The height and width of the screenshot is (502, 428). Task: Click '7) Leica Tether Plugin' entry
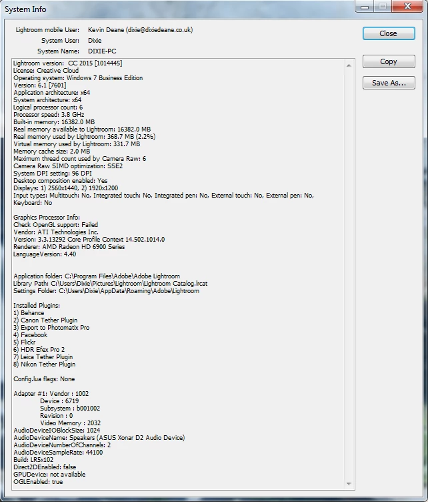click(43, 357)
